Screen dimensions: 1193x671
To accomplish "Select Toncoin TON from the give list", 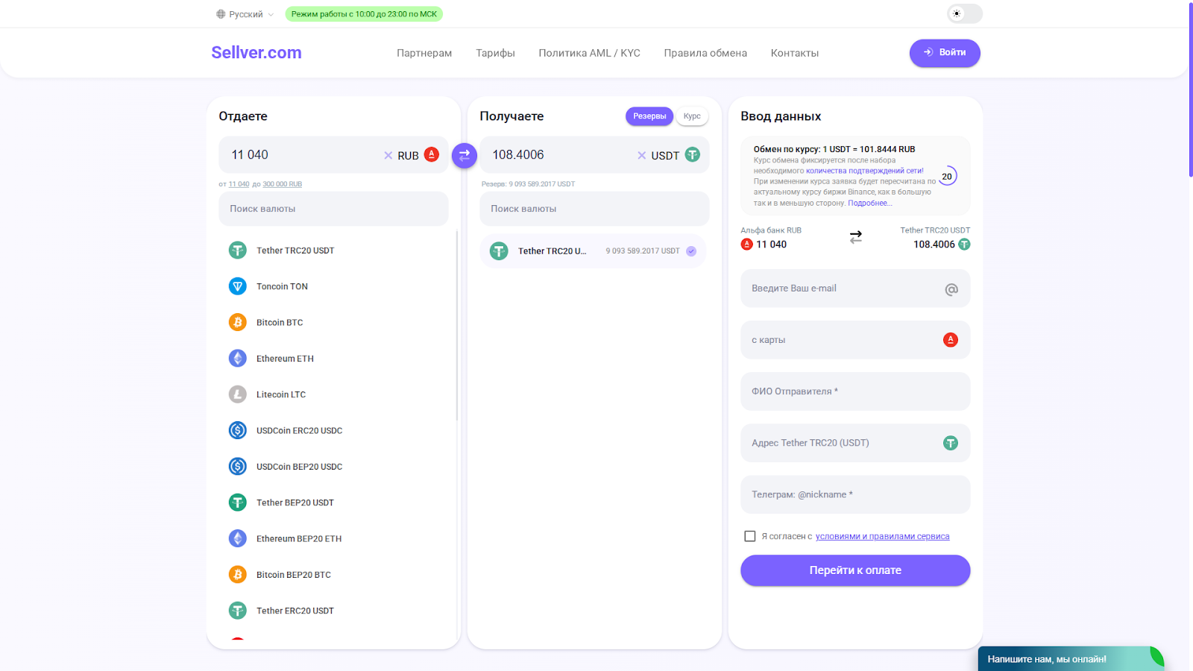I will coord(282,286).
